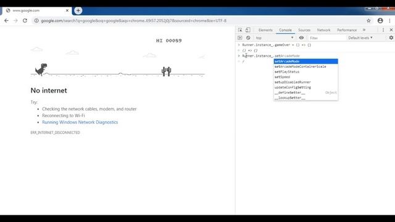Show the console sidebar
The height and width of the screenshot is (222, 395).
[240, 38]
